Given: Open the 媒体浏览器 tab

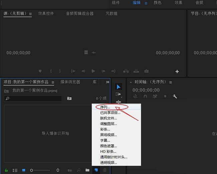Looking at the screenshot, I should (70, 82).
